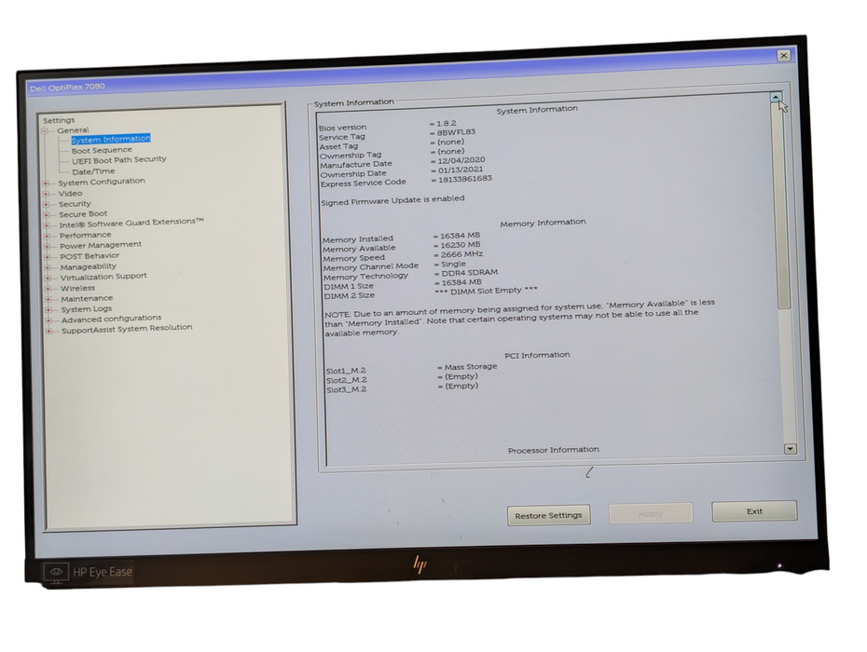Image resolution: width=867 pixels, height=652 pixels.
Task: Expand the Wireless tree node
Action: point(48,289)
